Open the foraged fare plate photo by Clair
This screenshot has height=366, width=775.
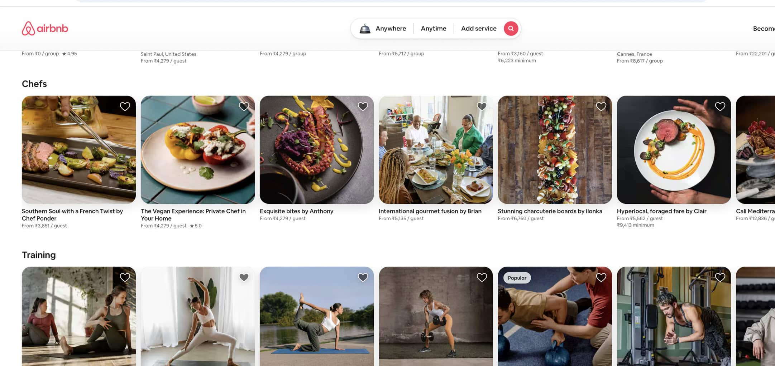(674, 150)
